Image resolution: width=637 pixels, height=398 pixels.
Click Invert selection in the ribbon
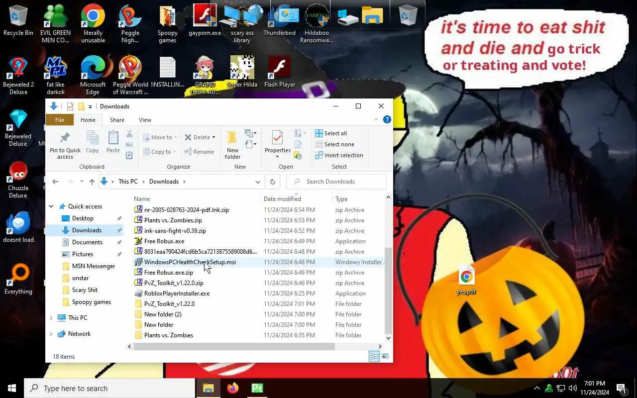(x=339, y=155)
